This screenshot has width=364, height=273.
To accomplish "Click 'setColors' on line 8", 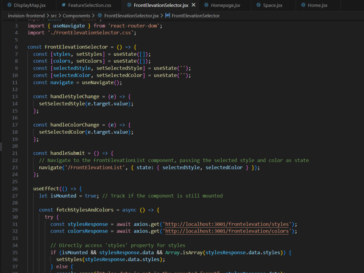I will point(89,61).
